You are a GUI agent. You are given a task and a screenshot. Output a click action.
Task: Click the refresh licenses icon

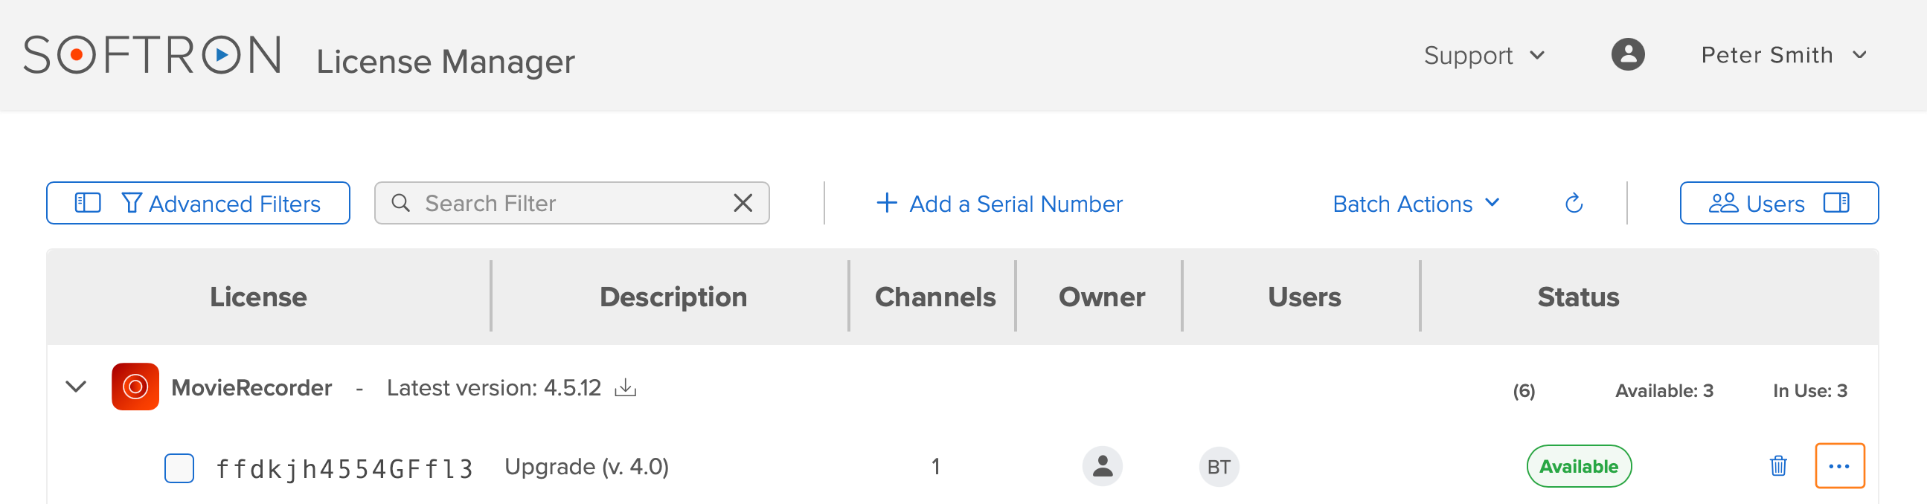[1573, 204]
